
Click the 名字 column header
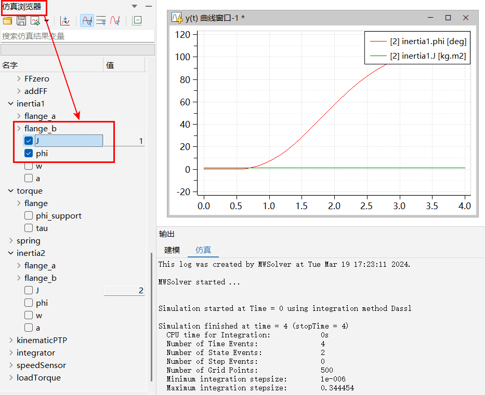(10, 65)
